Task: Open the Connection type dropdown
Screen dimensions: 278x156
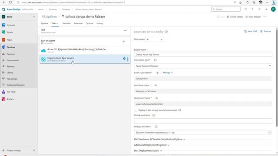Action: click(203, 66)
